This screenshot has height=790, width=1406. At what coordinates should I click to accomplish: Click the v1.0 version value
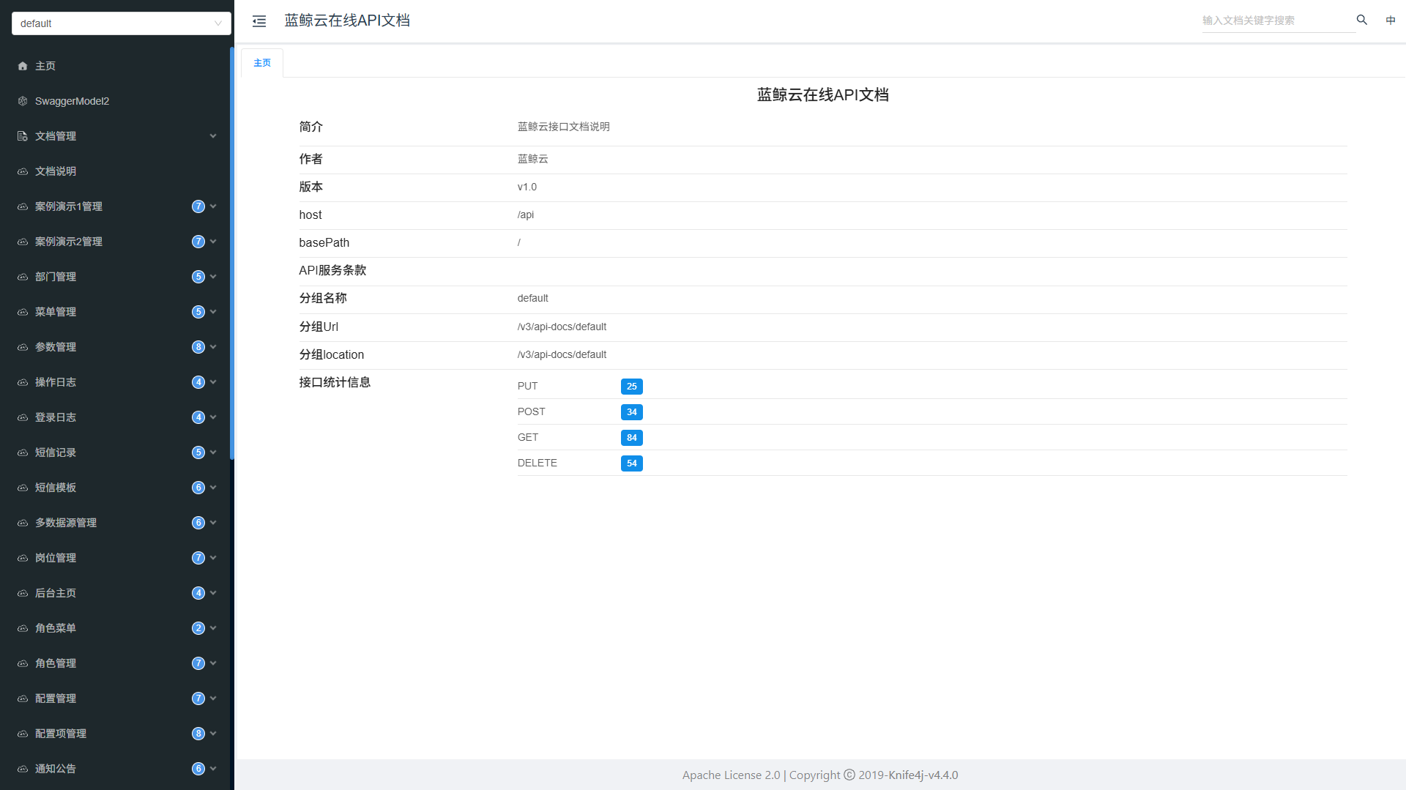coord(527,187)
